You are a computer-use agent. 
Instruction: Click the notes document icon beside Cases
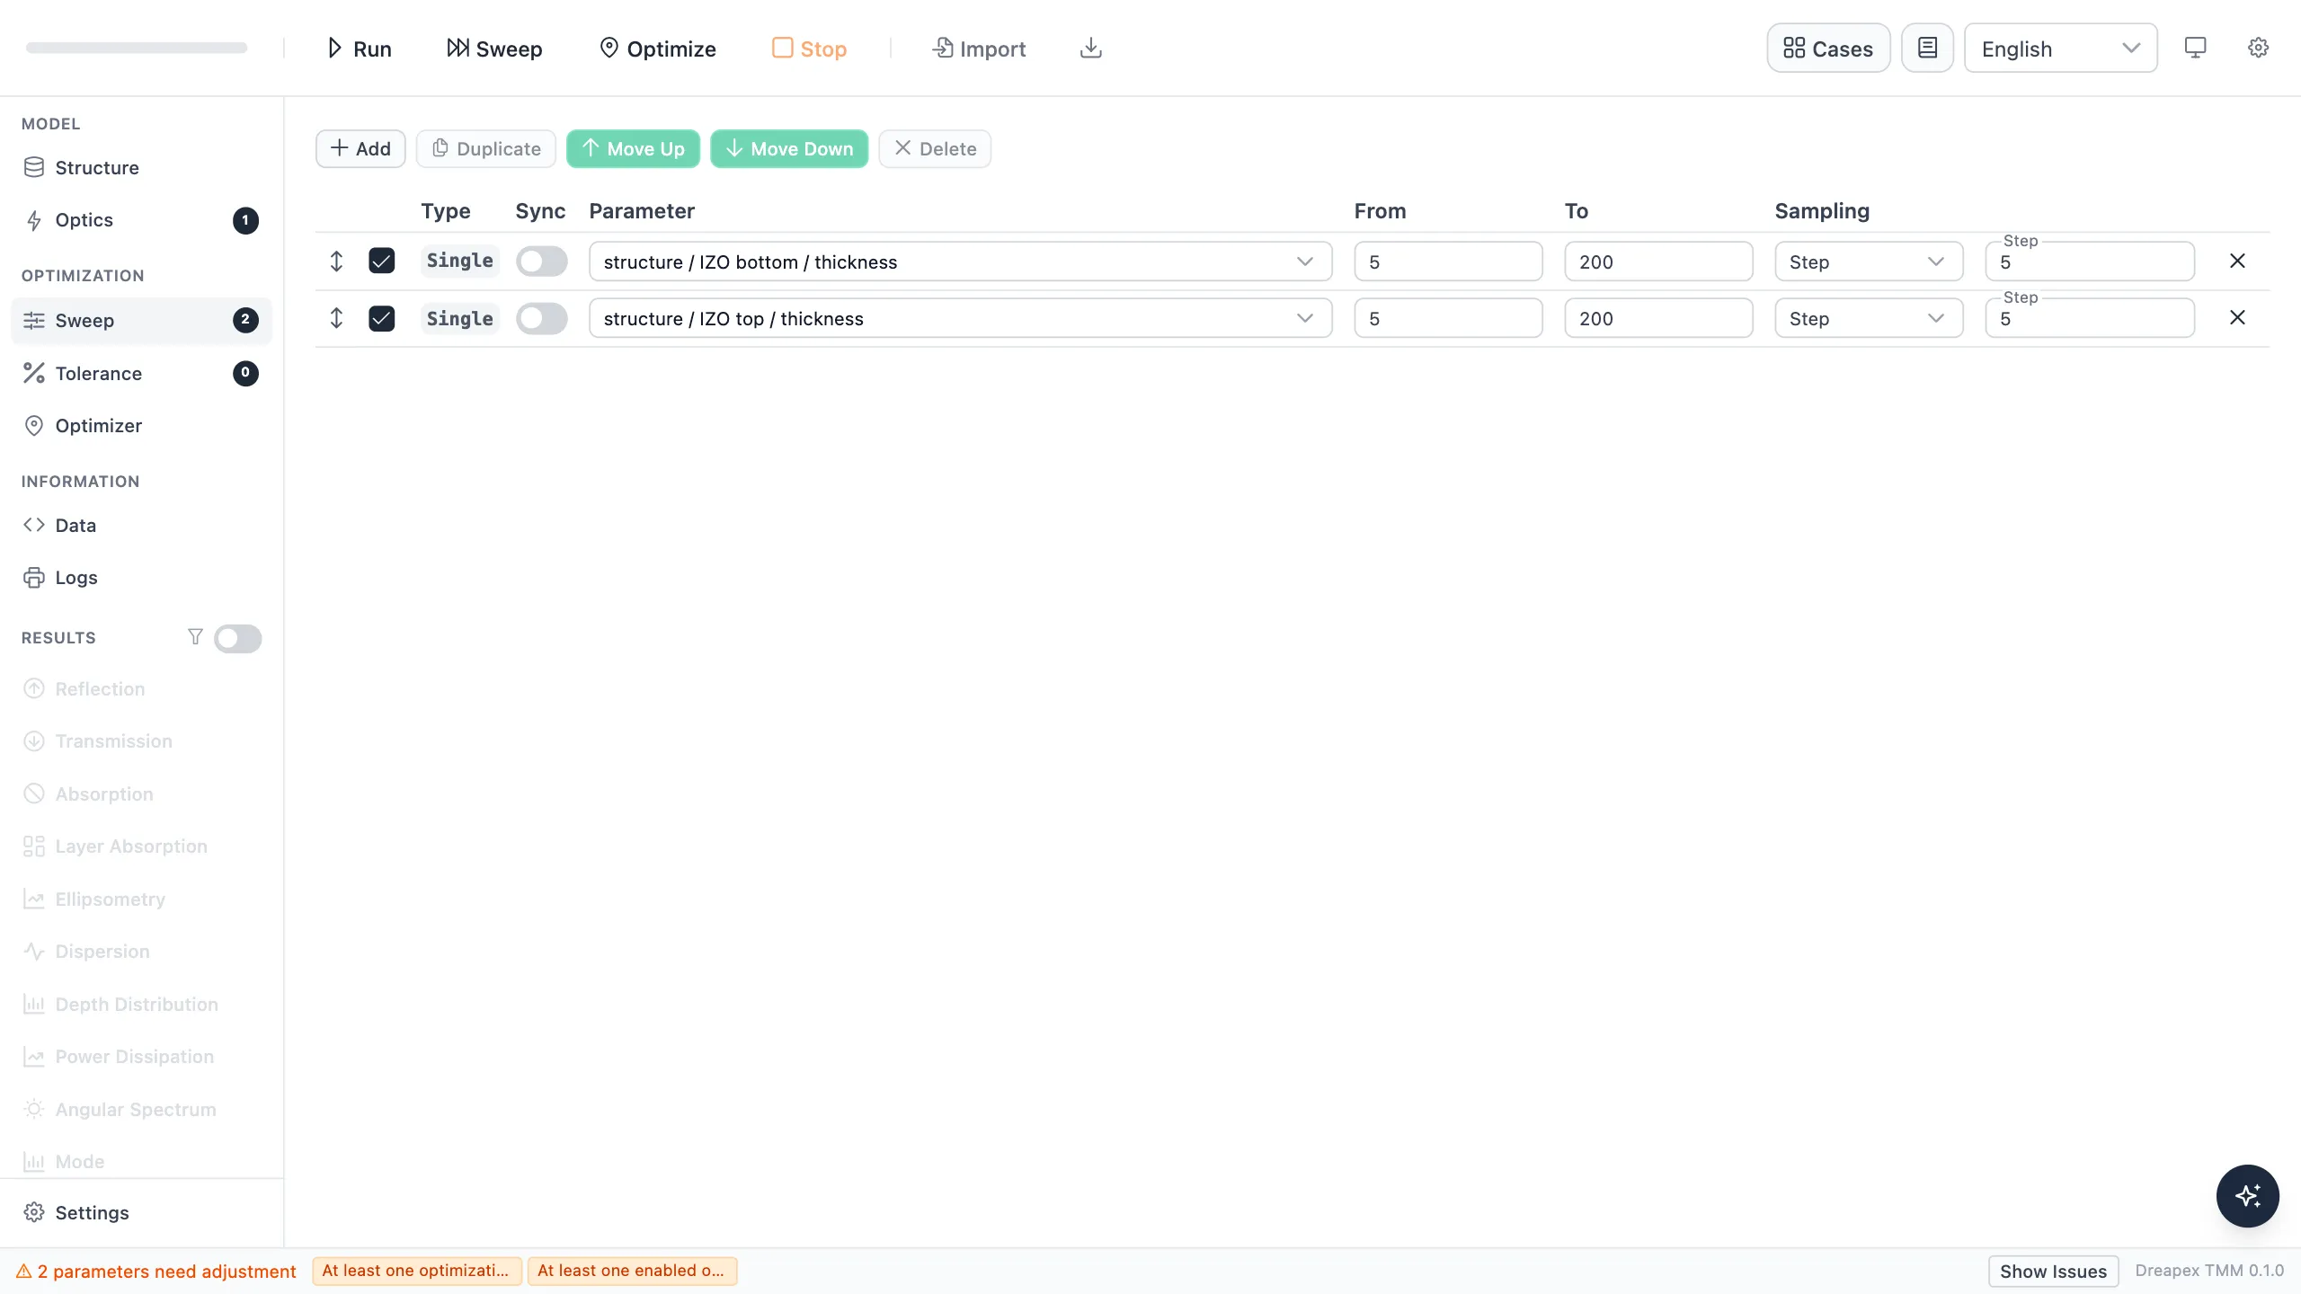tap(1927, 48)
